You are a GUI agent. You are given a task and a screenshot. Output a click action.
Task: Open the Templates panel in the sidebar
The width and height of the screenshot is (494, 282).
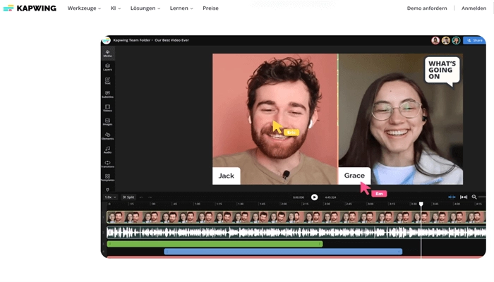click(x=107, y=178)
